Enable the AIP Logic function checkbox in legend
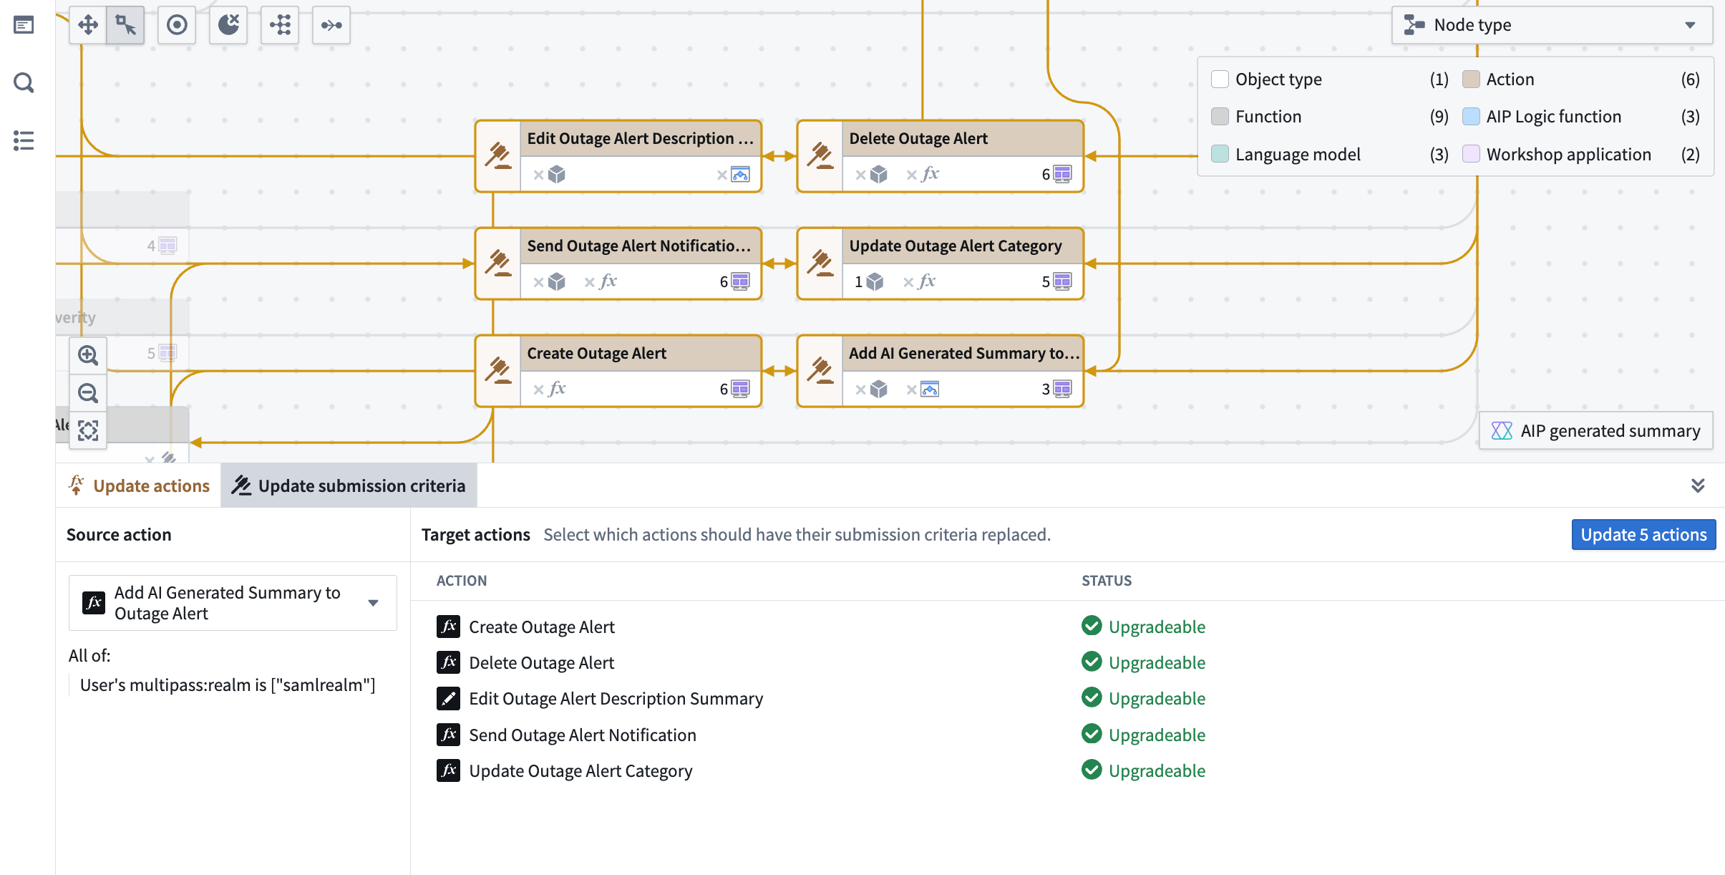Viewport: 1725px width, 875px height. tap(1471, 116)
